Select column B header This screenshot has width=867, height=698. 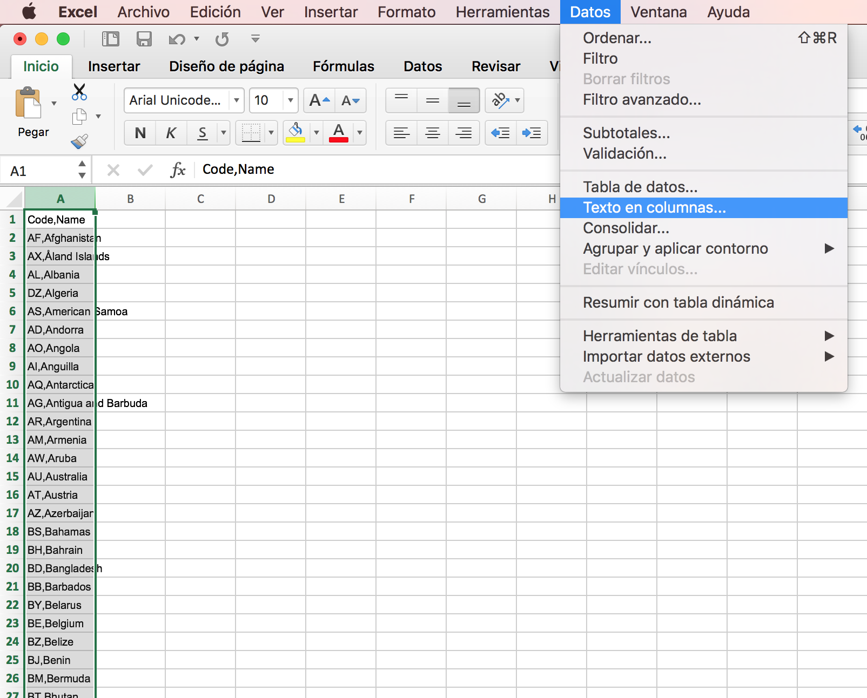point(130,199)
